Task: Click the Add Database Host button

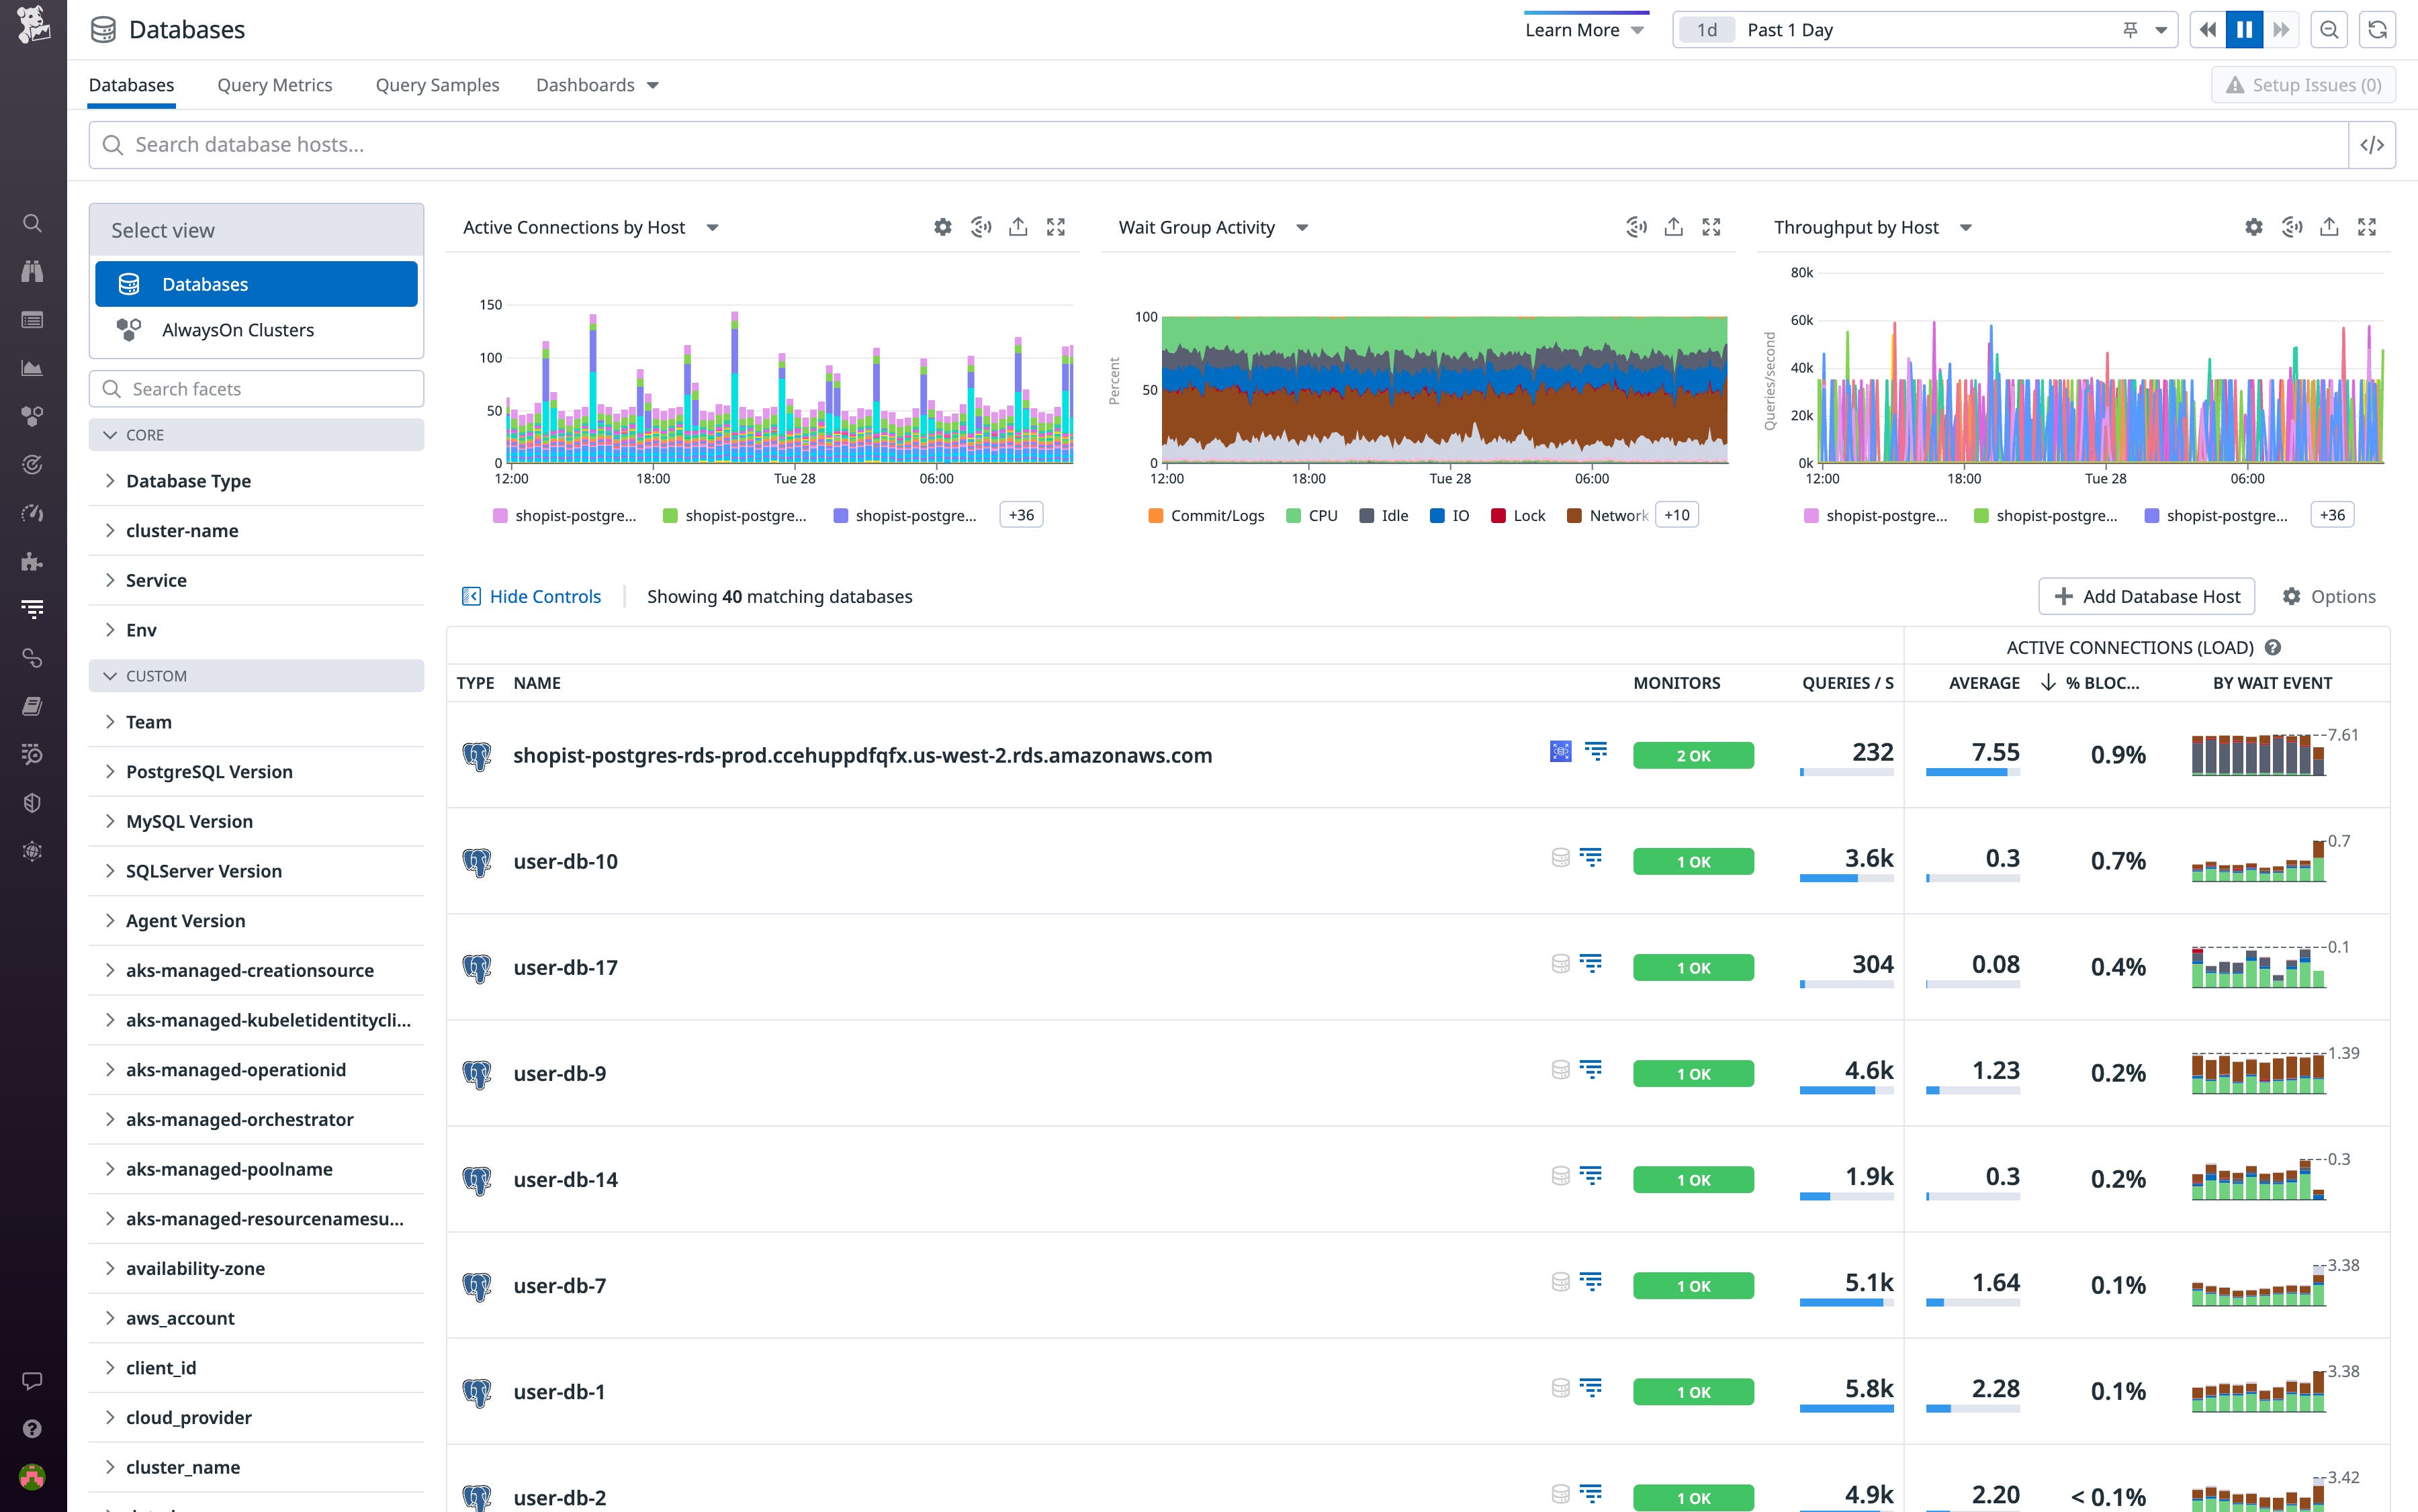Action: [x=2146, y=596]
